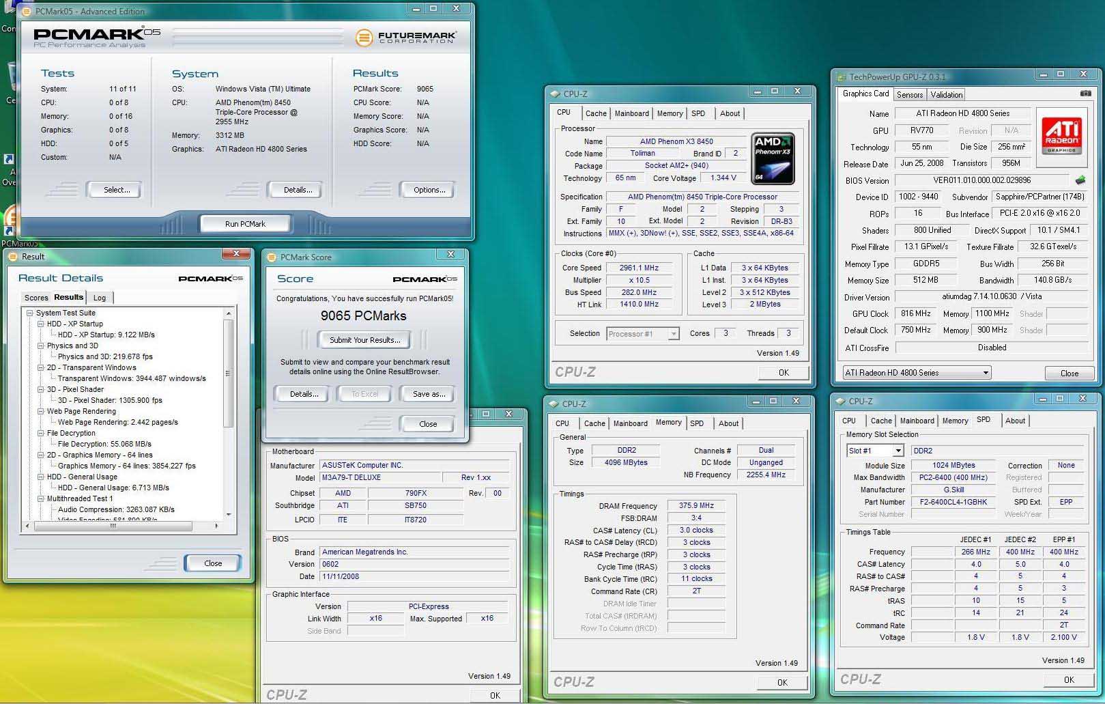
Task: Click the Bus Speed 282.0 MHz value
Action: [639, 292]
